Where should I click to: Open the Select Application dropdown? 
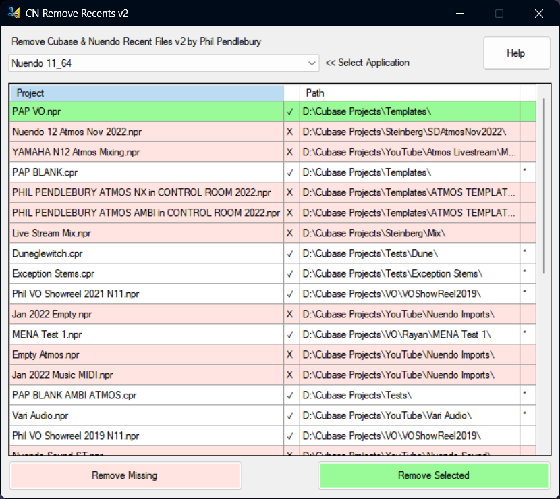163,63
